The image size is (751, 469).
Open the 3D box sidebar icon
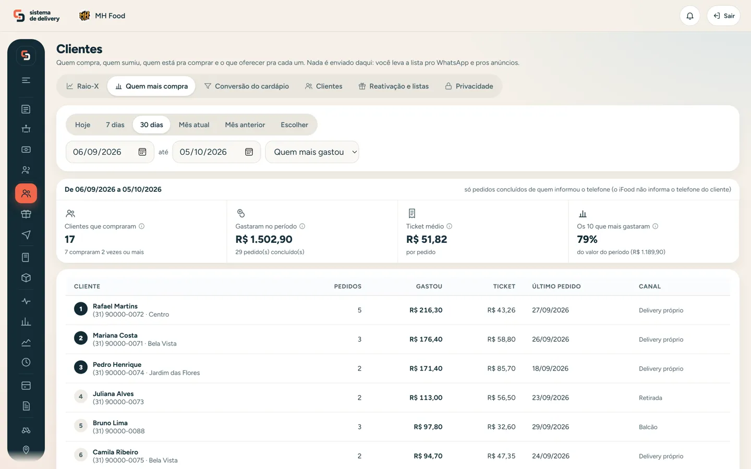(x=26, y=278)
